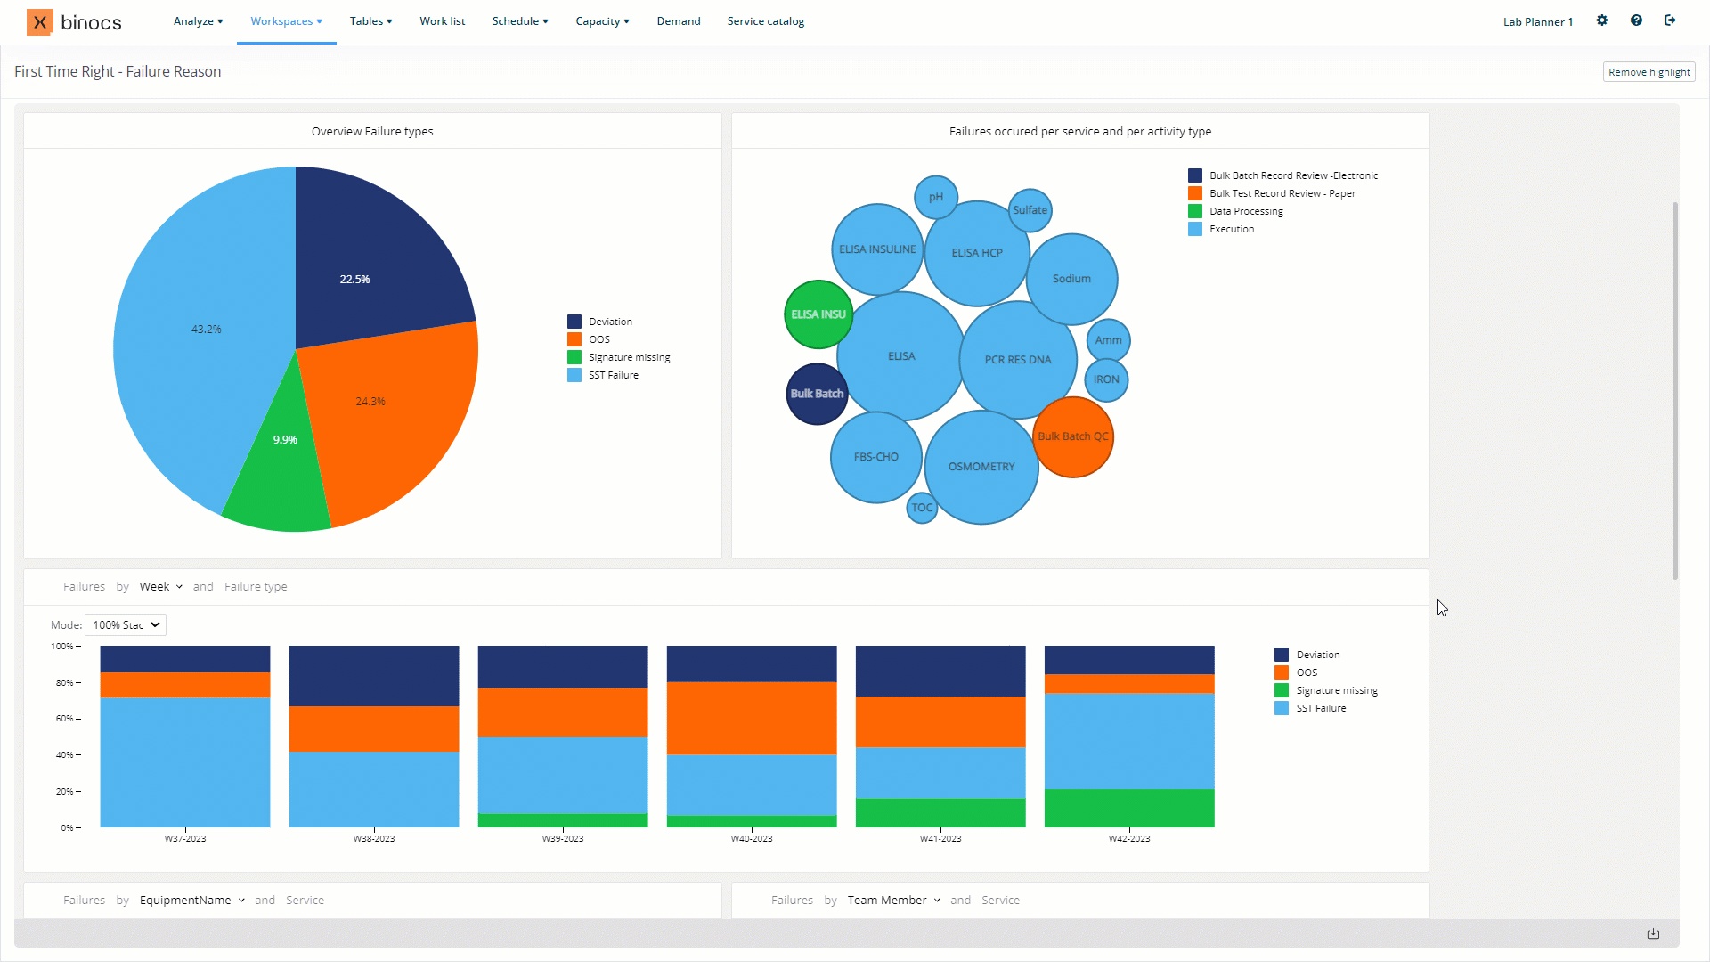This screenshot has height=962, width=1710.
Task: Toggle SST Failure in pie legend
Action: click(x=603, y=375)
